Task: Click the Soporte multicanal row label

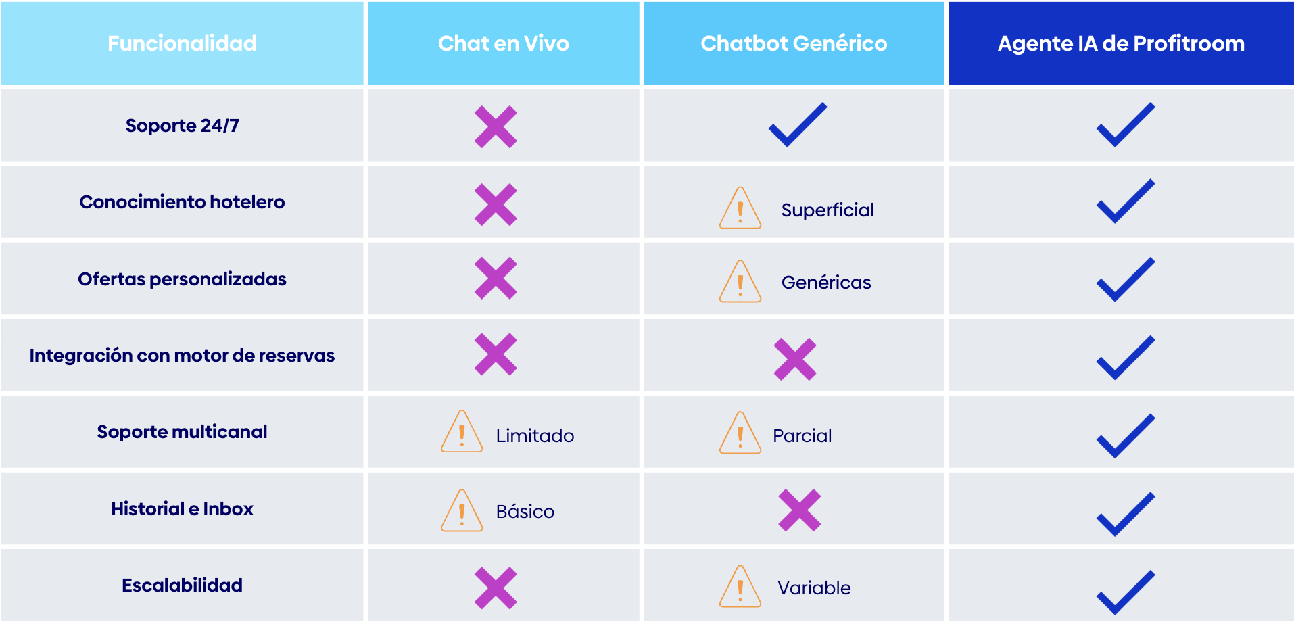Action: pyautogui.click(x=182, y=432)
